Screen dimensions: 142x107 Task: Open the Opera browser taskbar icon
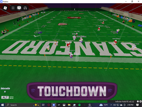point(49,105)
